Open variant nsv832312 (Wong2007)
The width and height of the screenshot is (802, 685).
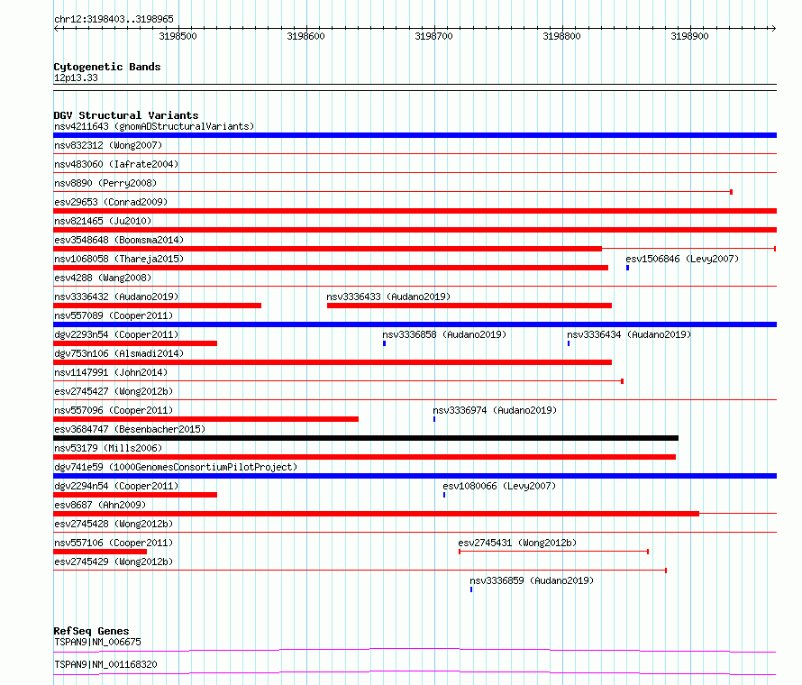pos(108,145)
